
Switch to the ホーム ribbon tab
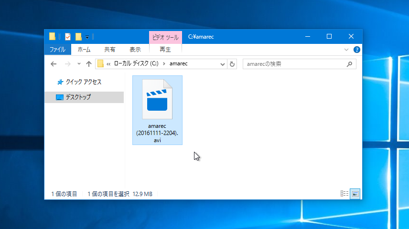pos(84,50)
